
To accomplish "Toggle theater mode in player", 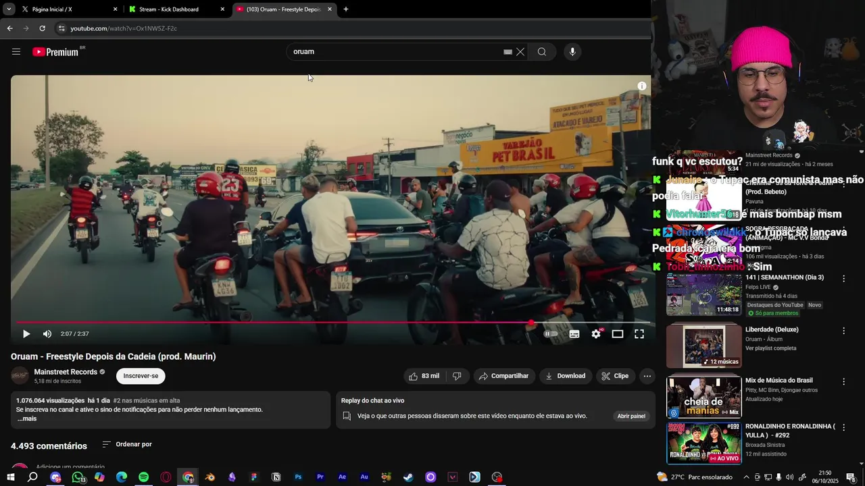I will point(618,334).
